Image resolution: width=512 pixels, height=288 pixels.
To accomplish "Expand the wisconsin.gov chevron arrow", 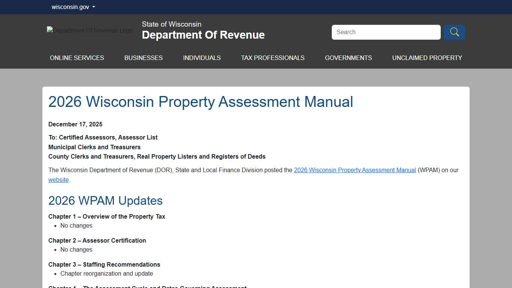I will tap(94, 7).
